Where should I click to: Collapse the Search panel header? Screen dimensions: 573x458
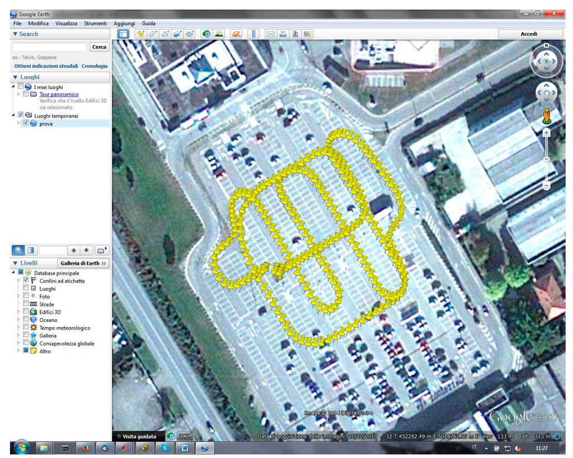[15, 34]
